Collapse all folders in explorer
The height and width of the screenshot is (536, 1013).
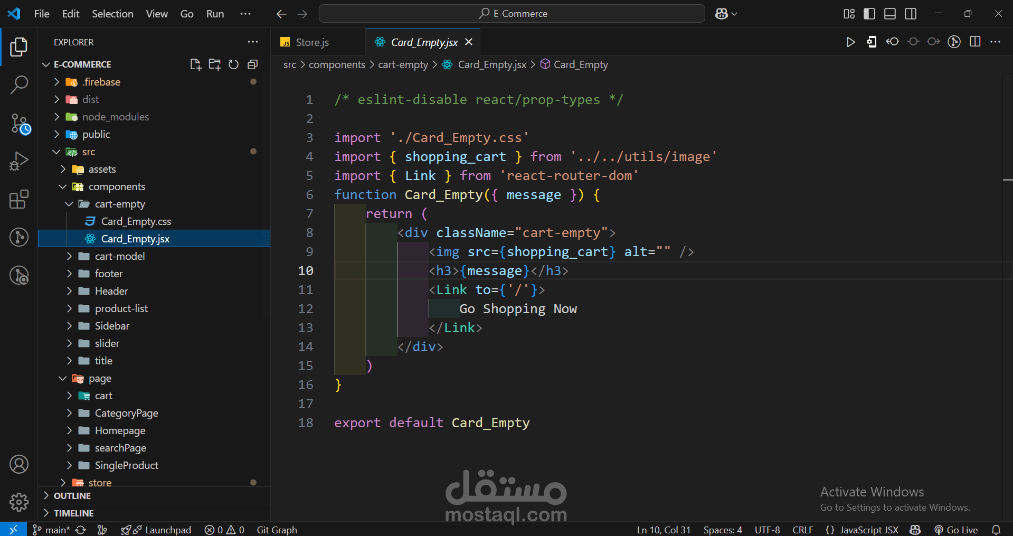(x=252, y=64)
